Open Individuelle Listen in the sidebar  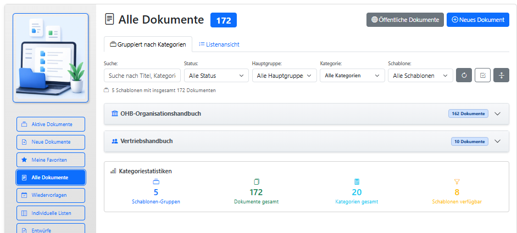coord(51,213)
